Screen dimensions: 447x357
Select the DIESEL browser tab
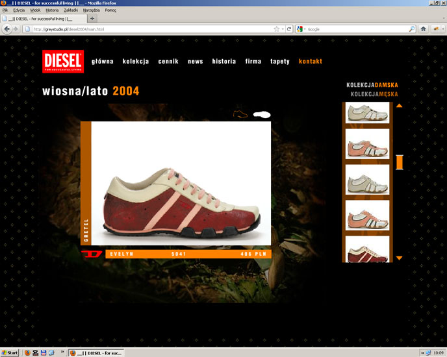(44, 19)
